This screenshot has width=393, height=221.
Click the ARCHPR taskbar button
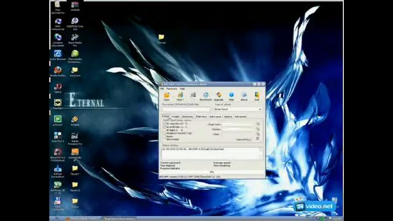coord(119,219)
